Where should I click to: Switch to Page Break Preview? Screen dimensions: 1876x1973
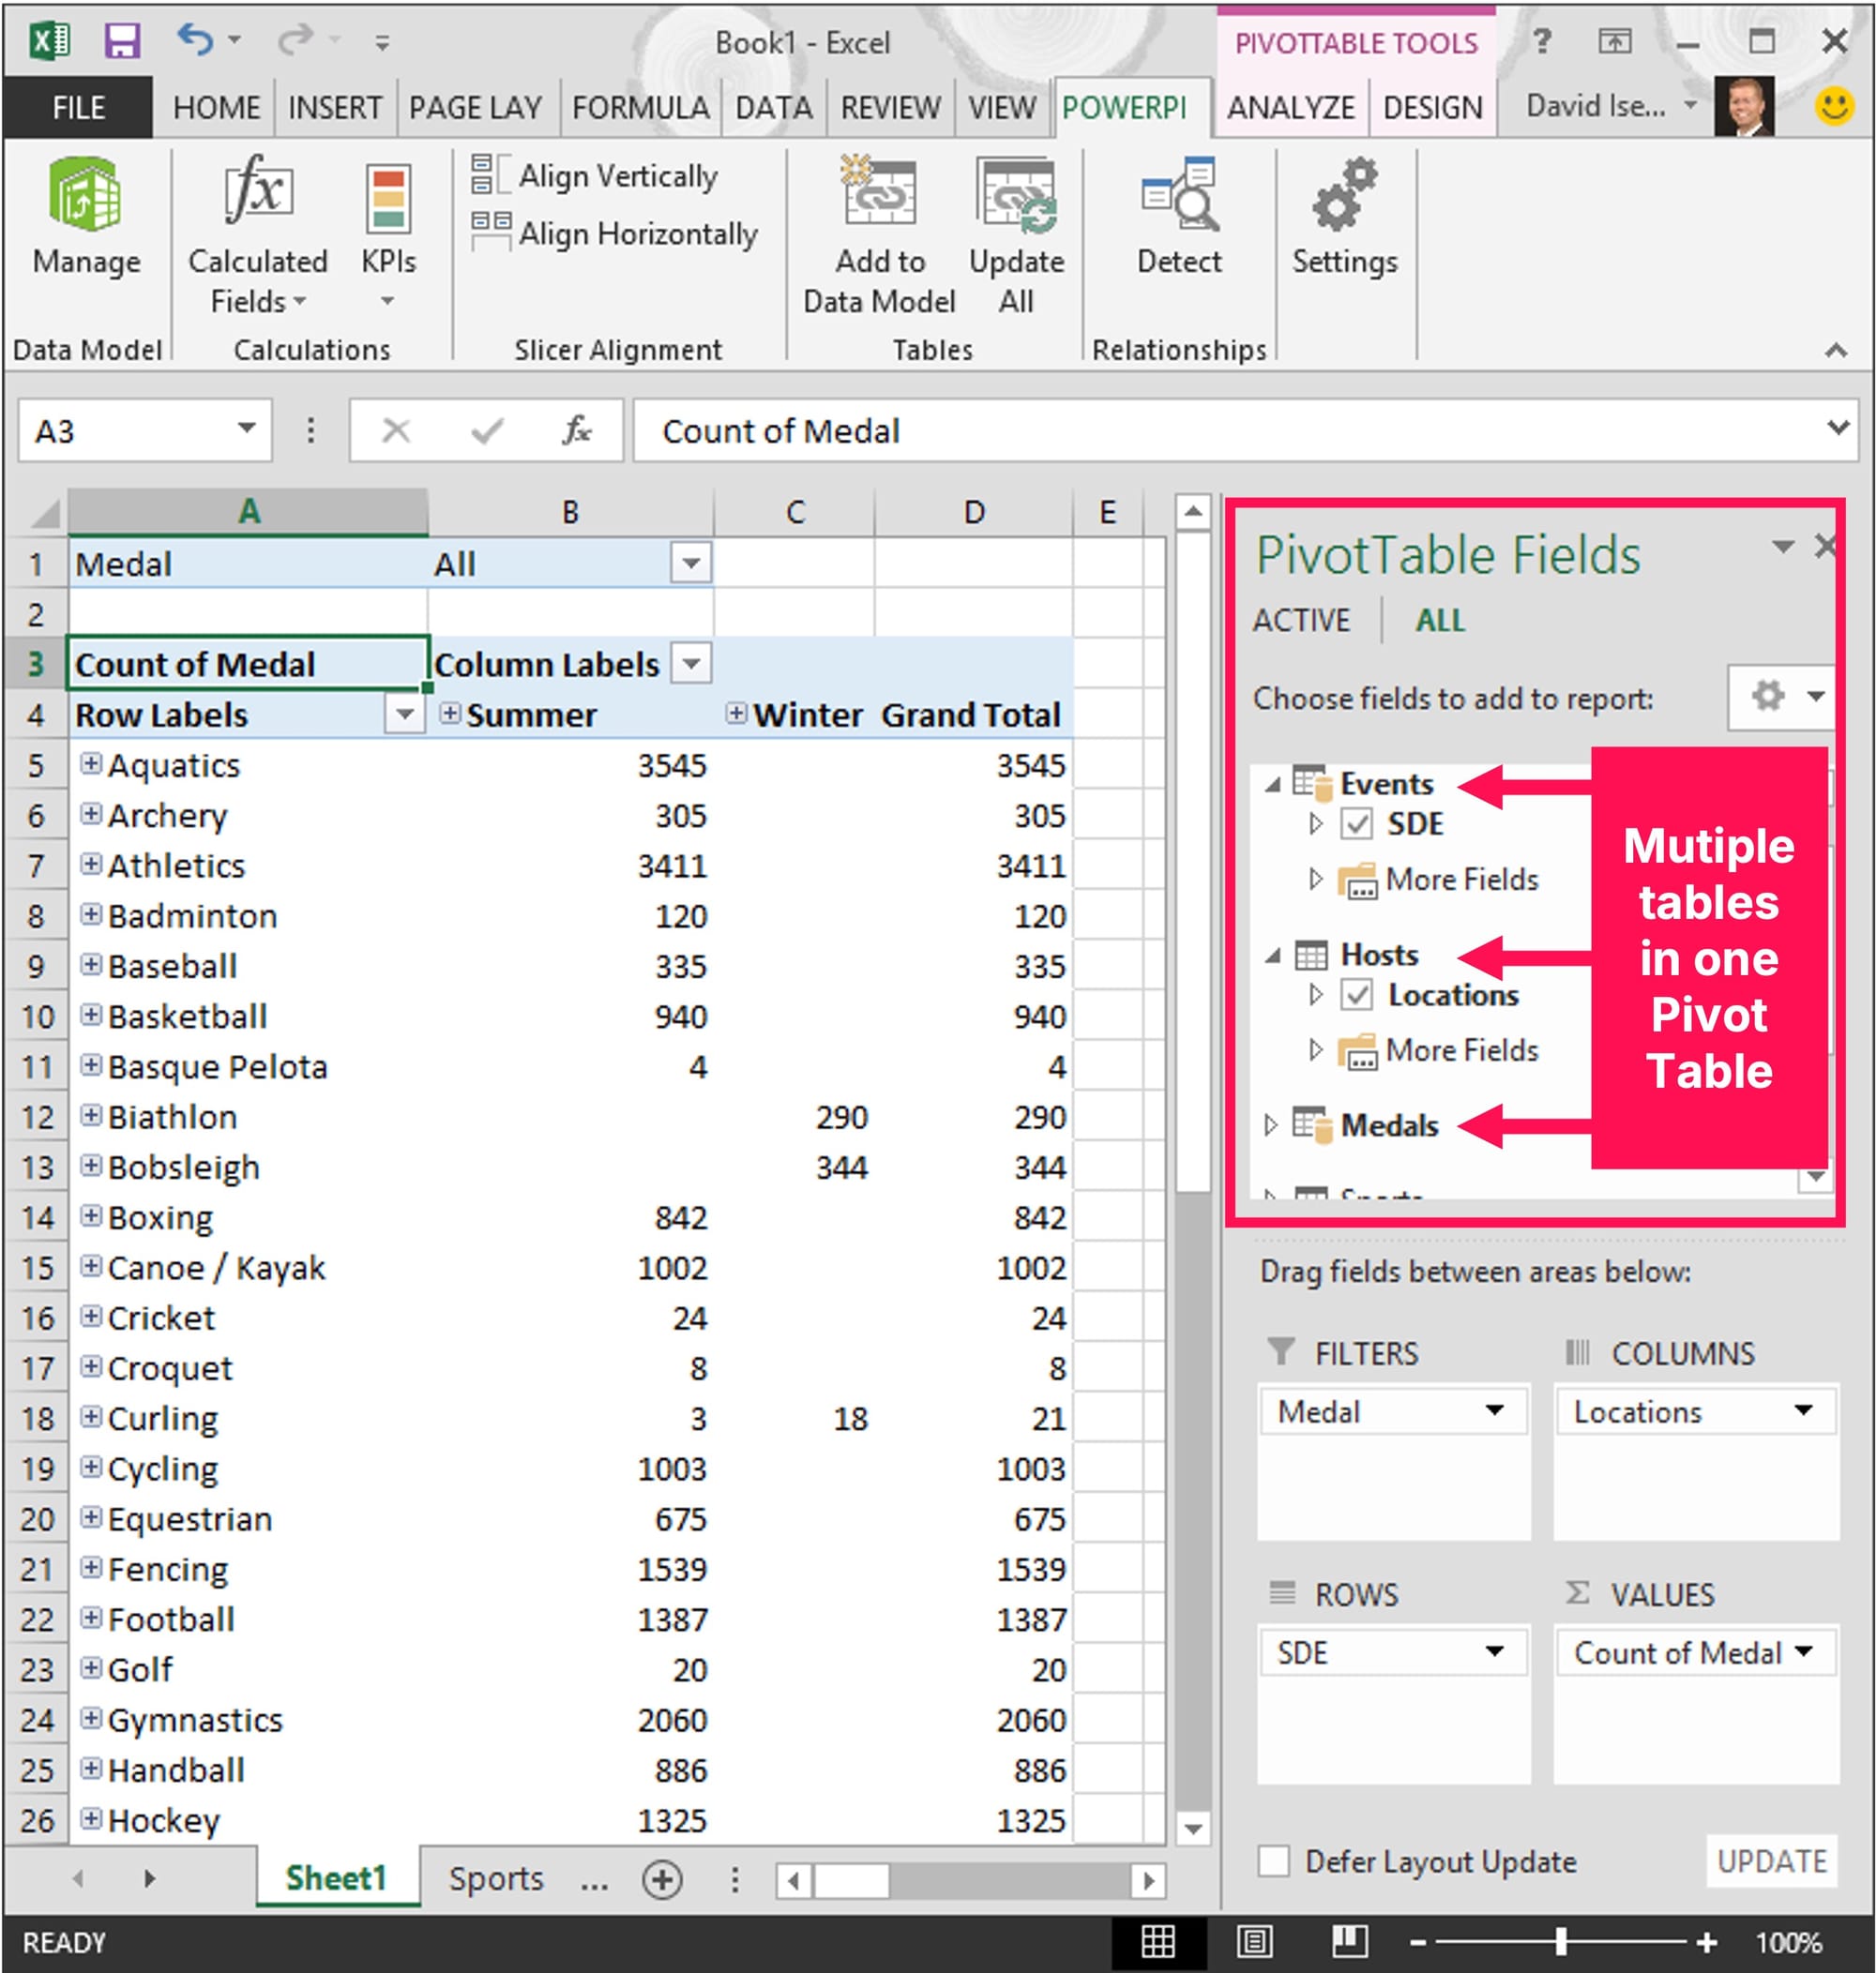[x=1349, y=1942]
